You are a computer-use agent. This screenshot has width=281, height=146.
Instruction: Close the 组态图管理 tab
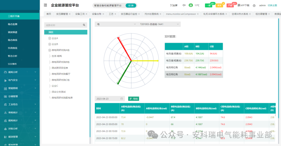pos(269,14)
